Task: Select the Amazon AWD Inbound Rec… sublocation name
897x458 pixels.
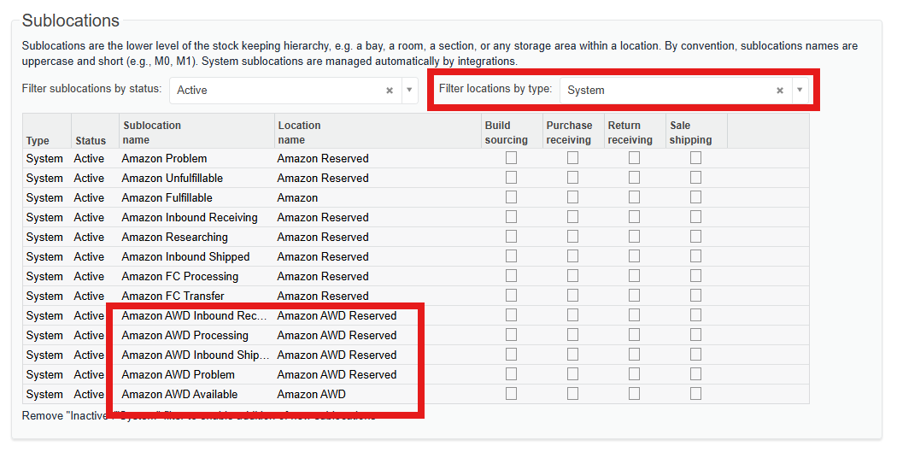Action: [x=194, y=316]
